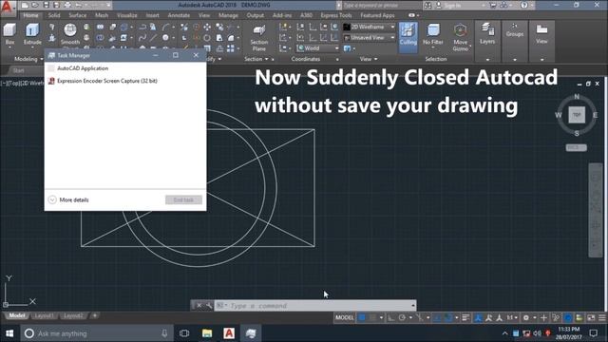Screen dimensions: 608x342
Task: Open File Explorer from the taskbar
Action: click(x=207, y=333)
